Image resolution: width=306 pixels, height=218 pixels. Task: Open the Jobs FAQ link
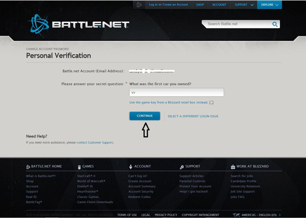point(237,197)
